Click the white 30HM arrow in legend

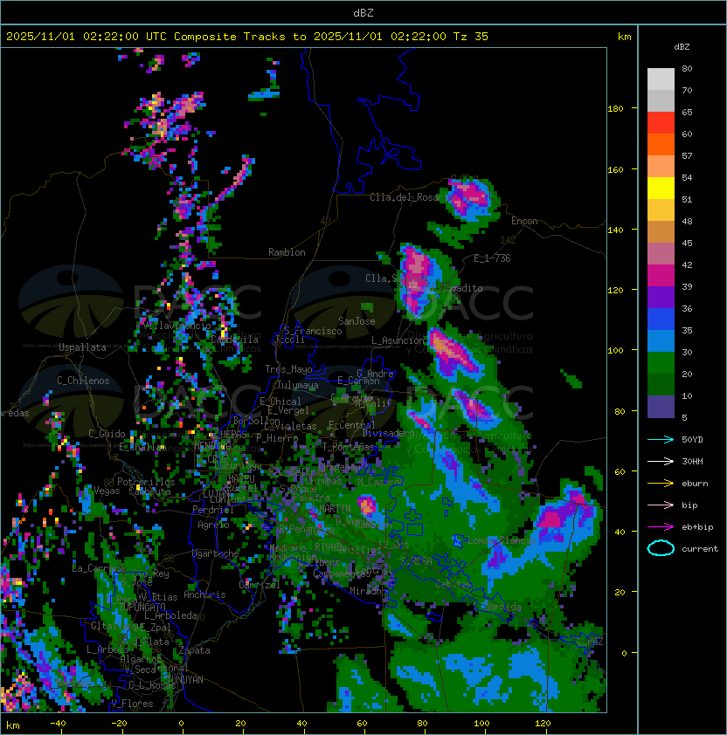pos(661,462)
